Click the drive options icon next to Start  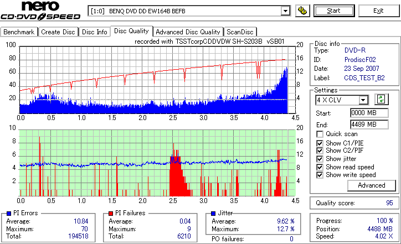(x=302, y=11)
